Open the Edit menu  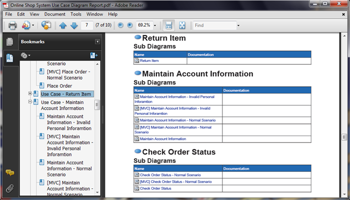(x=21, y=14)
